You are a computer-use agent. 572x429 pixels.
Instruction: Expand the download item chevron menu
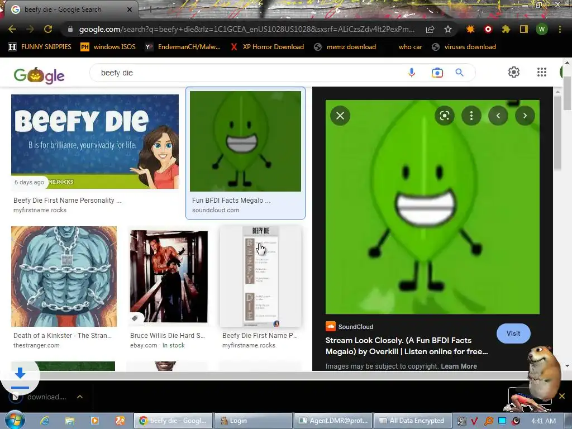(x=79, y=397)
